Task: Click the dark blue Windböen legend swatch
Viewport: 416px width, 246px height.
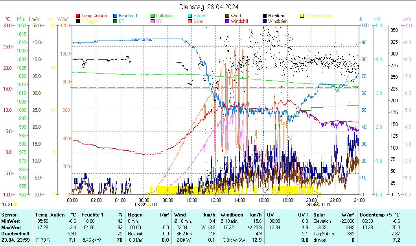Action: [265, 21]
